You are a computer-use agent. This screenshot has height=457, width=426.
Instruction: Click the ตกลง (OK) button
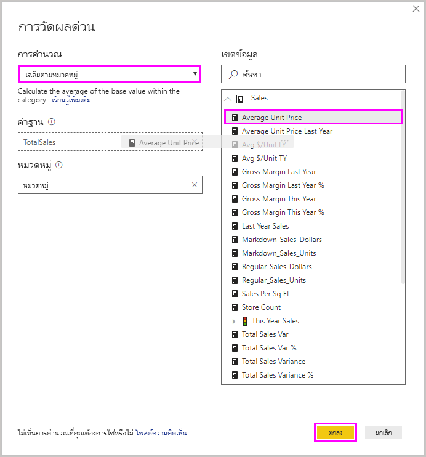pyautogui.click(x=336, y=432)
